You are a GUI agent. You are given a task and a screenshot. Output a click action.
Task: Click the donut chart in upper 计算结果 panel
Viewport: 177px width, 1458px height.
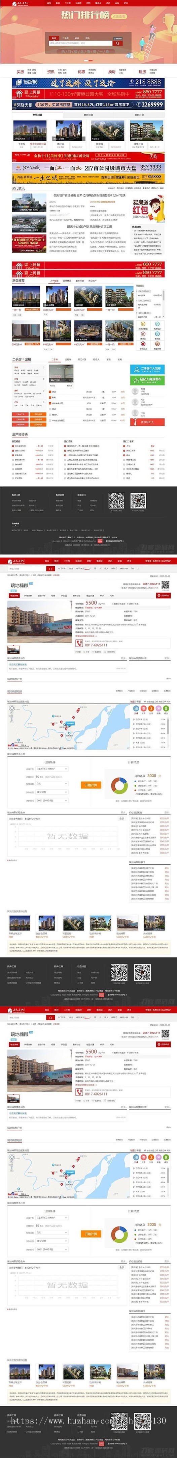pyautogui.click(x=119, y=785)
